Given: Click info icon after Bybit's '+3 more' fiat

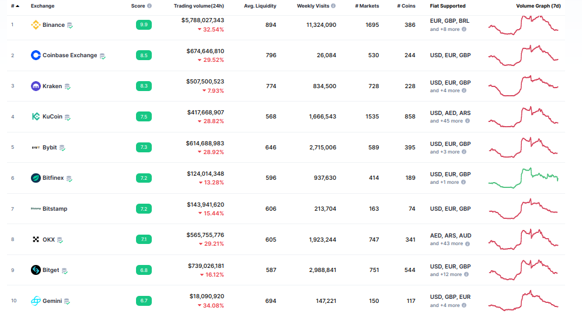Looking at the screenshot, I should click(464, 152).
